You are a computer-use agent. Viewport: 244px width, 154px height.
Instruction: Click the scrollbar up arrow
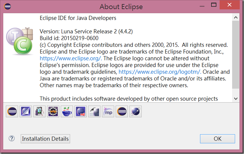click(x=236, y=17)
